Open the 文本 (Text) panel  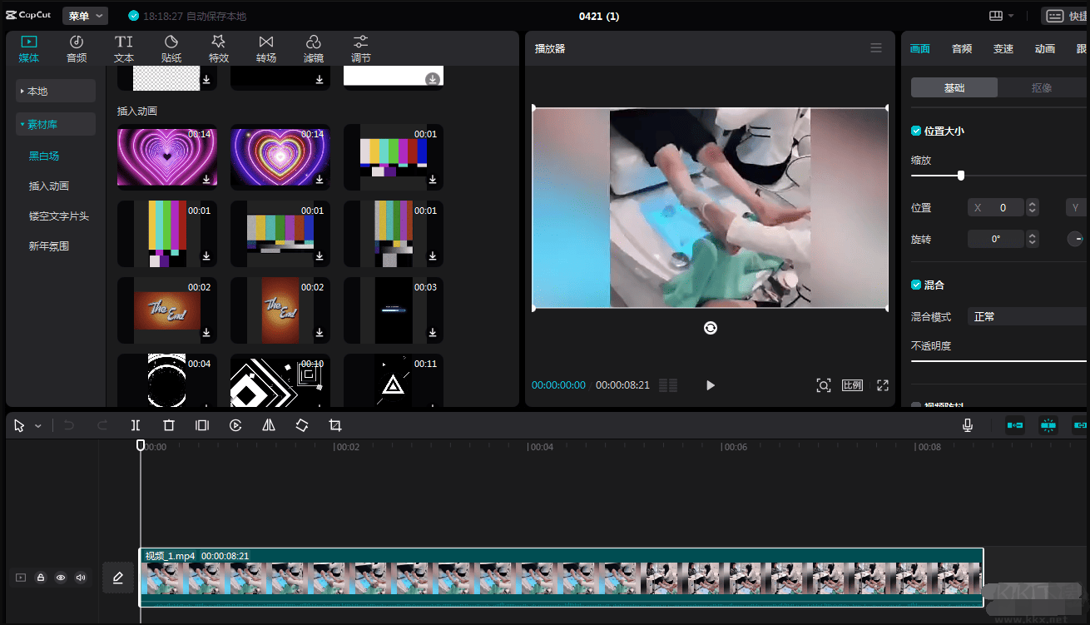click(124, 49)
